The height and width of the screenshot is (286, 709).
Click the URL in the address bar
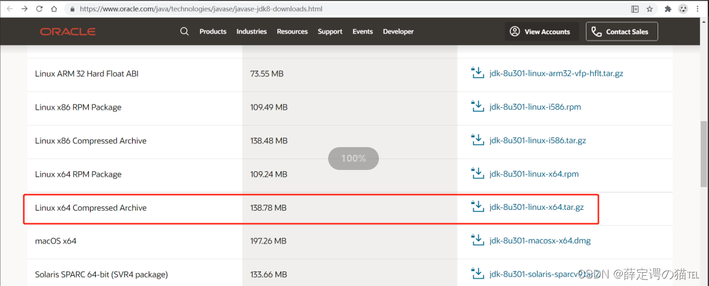click(x=201, y=9)
